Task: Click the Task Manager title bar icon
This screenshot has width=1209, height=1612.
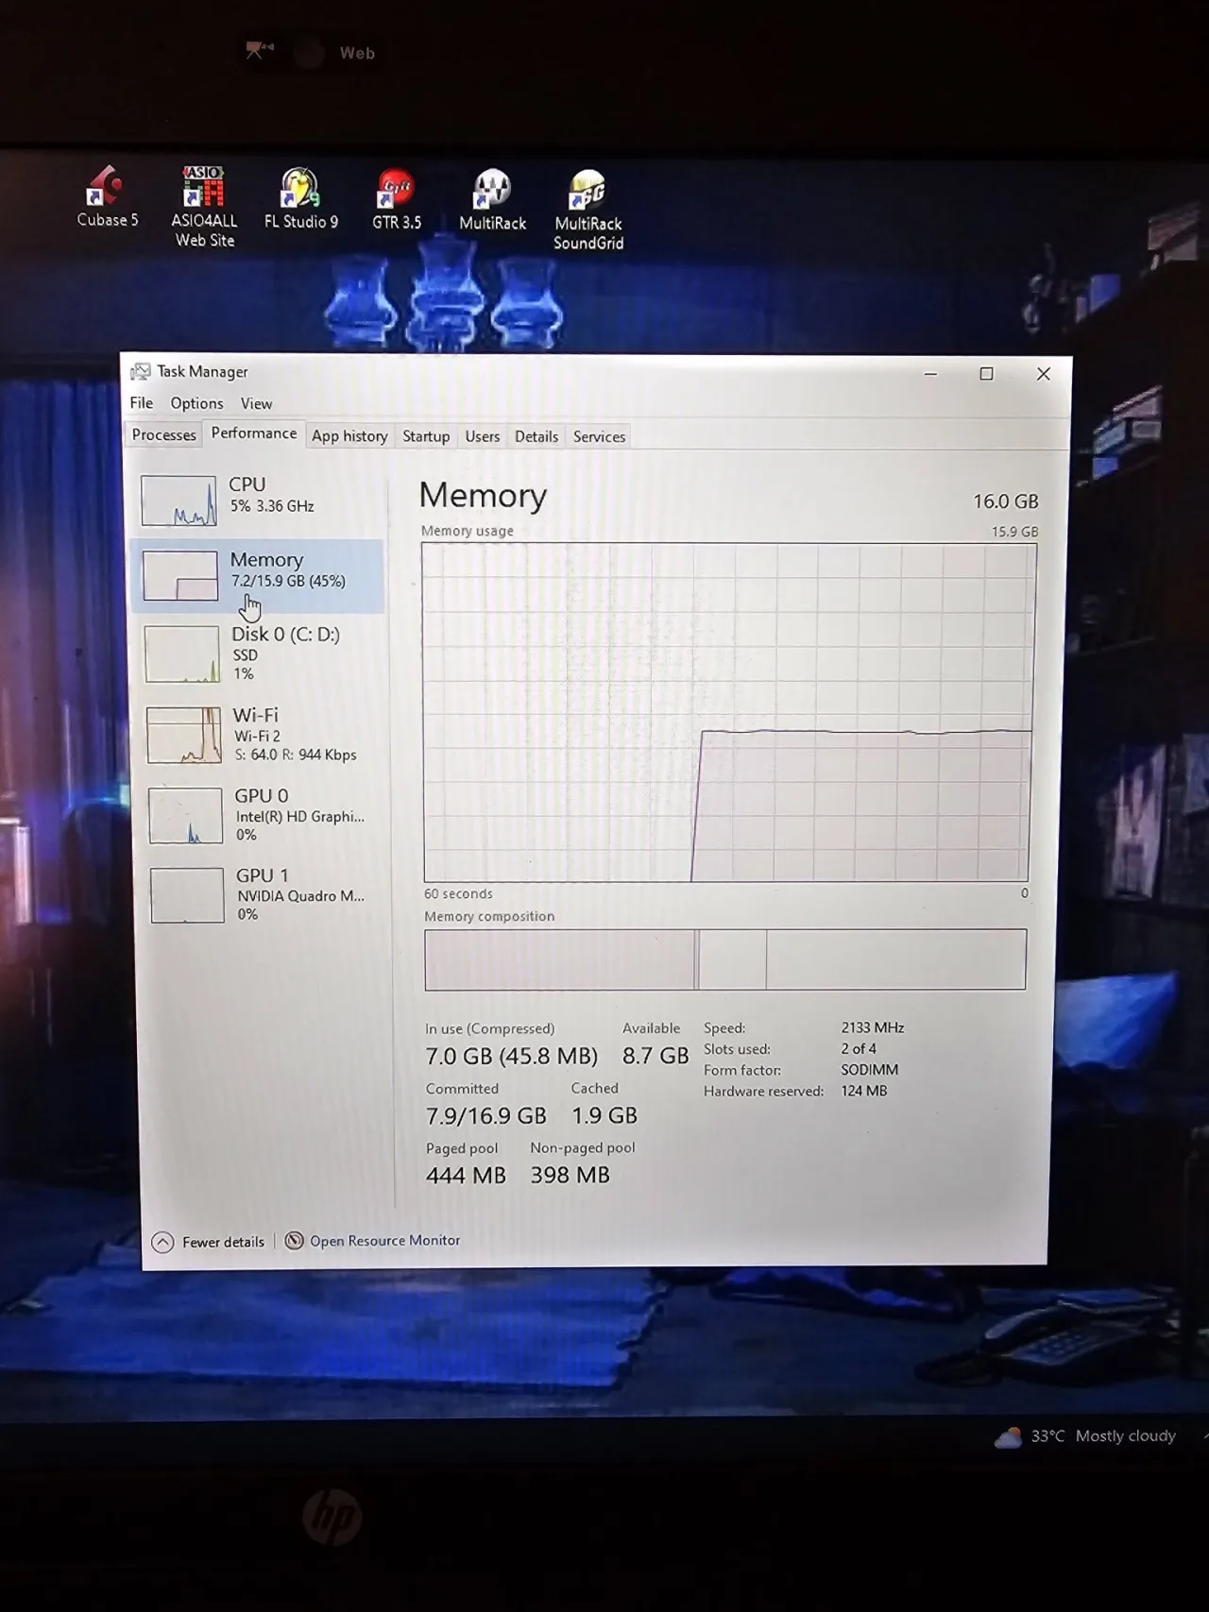Action: click(140, 371)
